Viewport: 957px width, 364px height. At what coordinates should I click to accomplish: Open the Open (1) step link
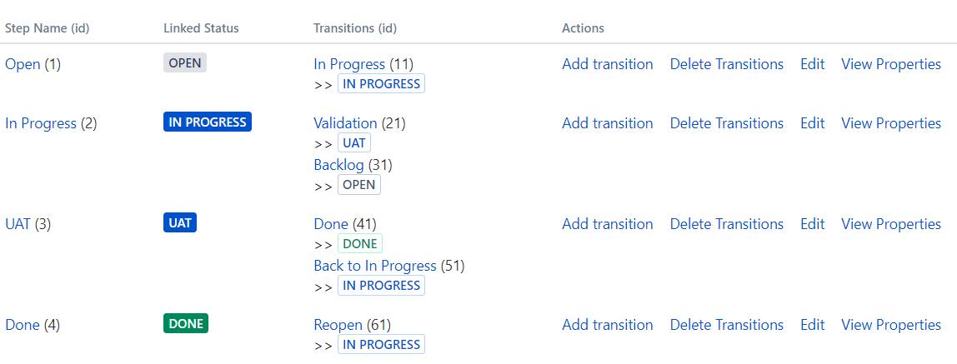point(23,64)
